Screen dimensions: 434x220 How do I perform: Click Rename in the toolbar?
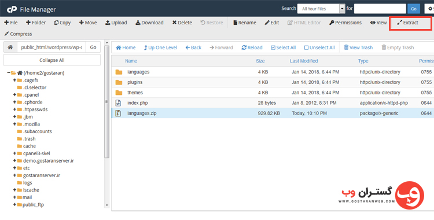tap(245, 23)
